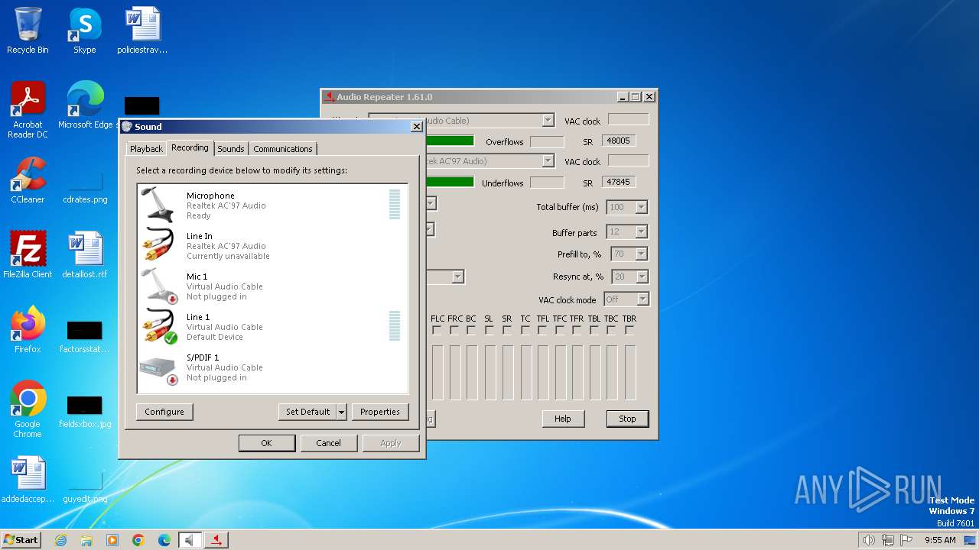Image resolution: width=979 pixels, height=550 pixels.
Task: Select the Recording tab
Action: tap(190, 147)
